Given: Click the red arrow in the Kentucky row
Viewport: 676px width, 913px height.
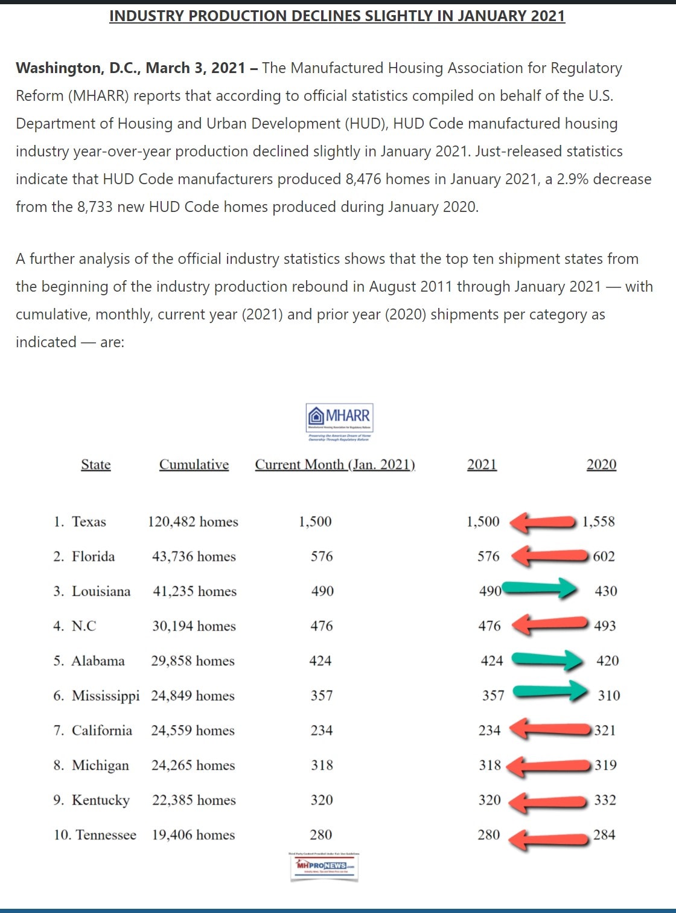Looking at the screenshot, I should coord(547,801).
